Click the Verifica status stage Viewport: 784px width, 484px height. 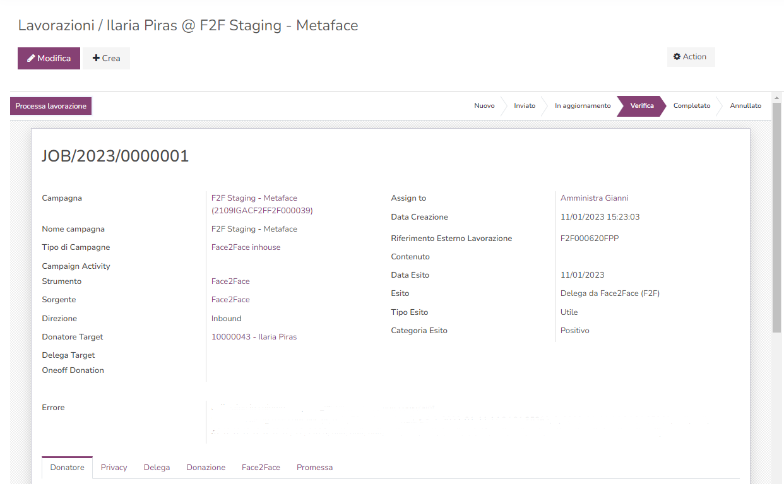pos(641,106)
